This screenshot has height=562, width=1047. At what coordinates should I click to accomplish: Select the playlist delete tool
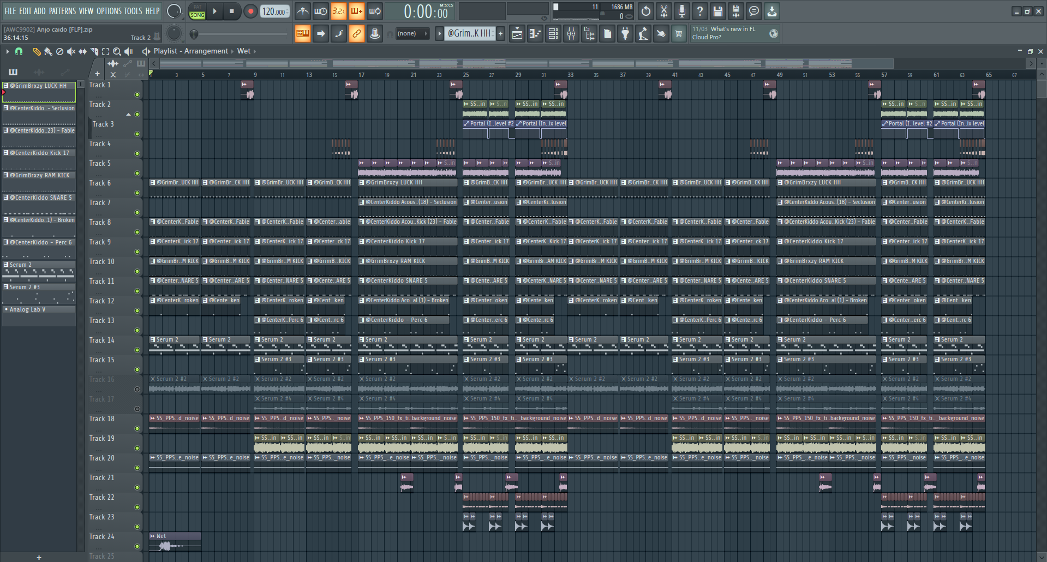point(59,51)
